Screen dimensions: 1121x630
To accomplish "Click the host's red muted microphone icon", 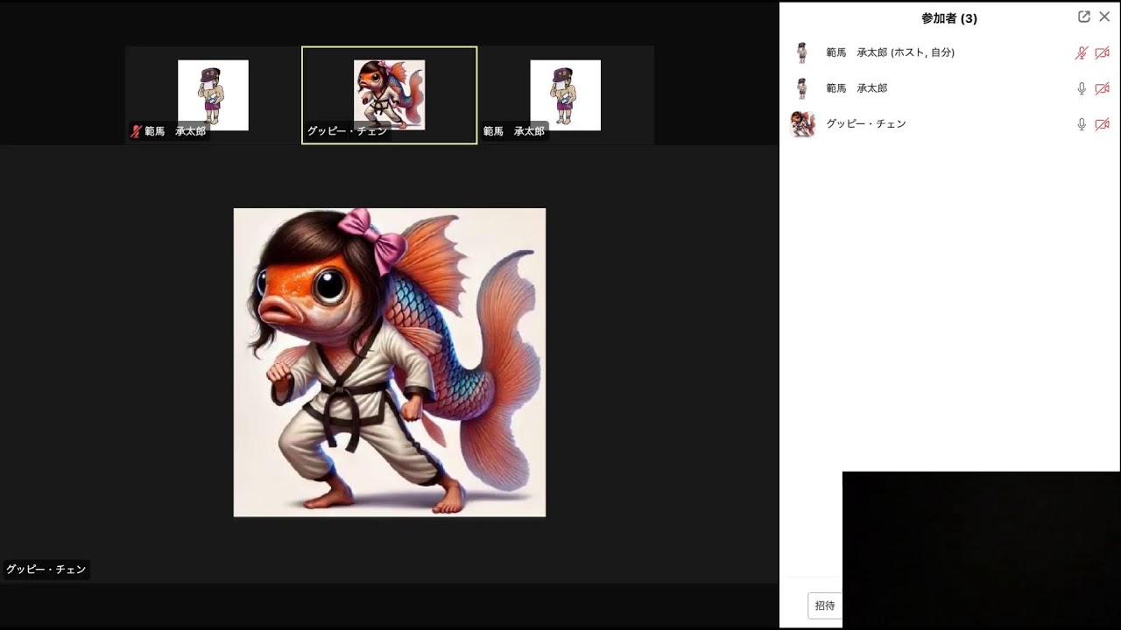I will pyautogui.click(x=1082, y=52).
